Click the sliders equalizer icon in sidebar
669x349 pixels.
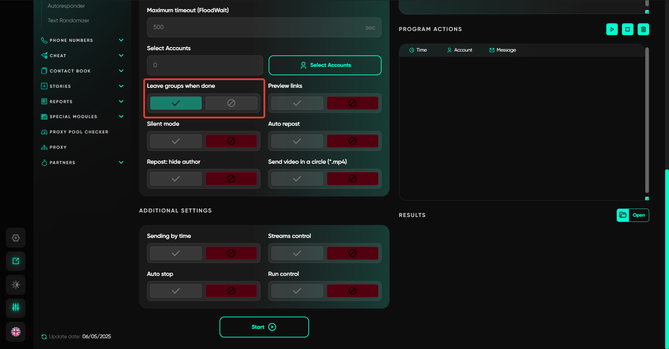tap(16, 308)
